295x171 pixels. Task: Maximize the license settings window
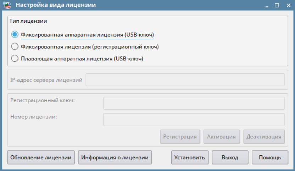point(277,5)
